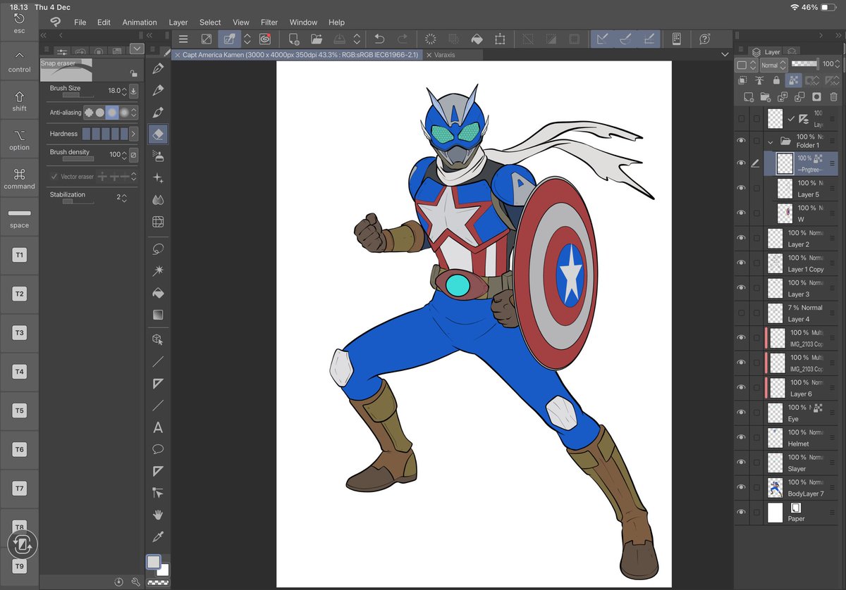Toggle snap to ruler icon in command bar
Image resolution: width=846 pixels, height=590 pixels.
601,39
